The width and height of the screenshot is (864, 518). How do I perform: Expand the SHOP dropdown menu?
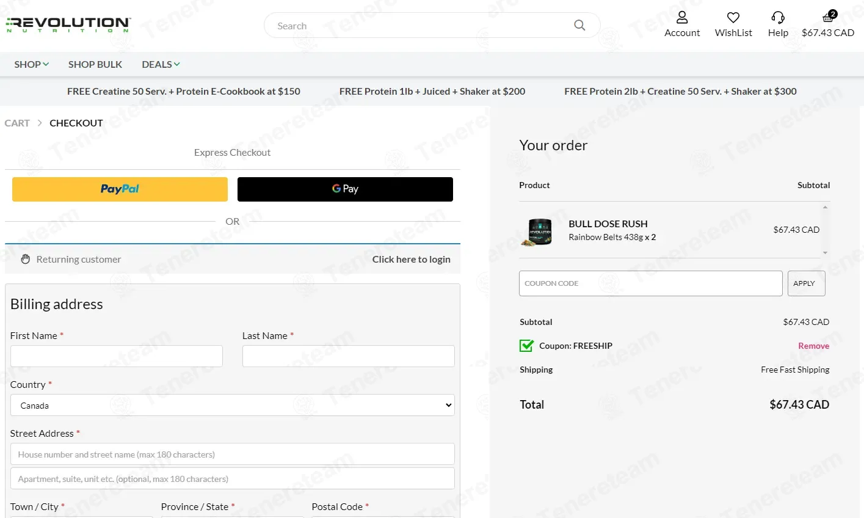32,64
